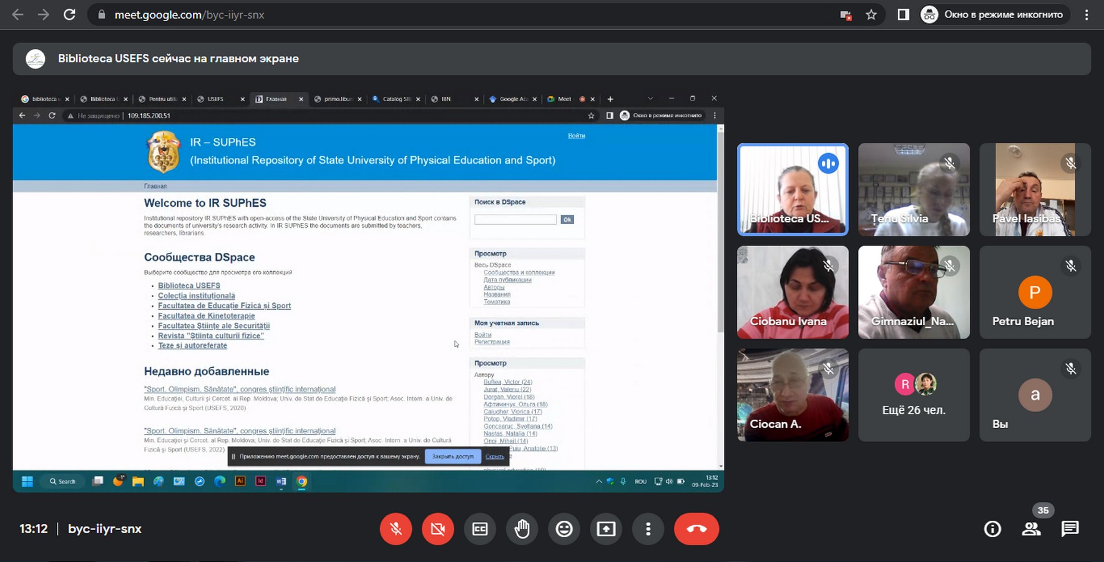The image size is (1104, 562).
Task: Select your own 'Вы' tile
Action: click(1035, 395)
